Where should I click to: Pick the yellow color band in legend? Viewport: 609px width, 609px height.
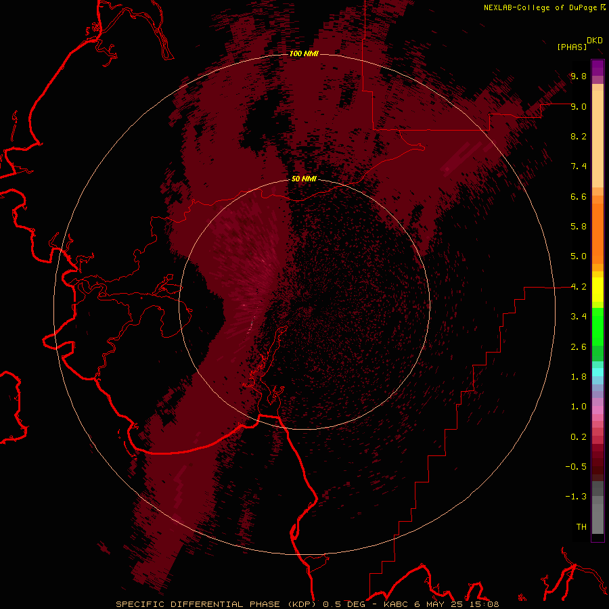(597, 290)
